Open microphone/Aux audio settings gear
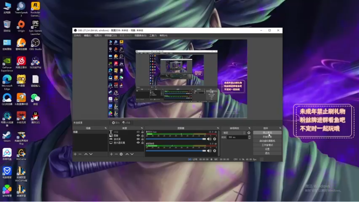This screenshot has height=202, width=359. [x=215, y=139]
